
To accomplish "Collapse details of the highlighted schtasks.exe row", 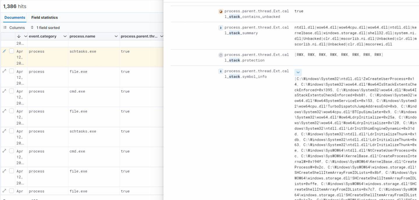I will (4, 51).
